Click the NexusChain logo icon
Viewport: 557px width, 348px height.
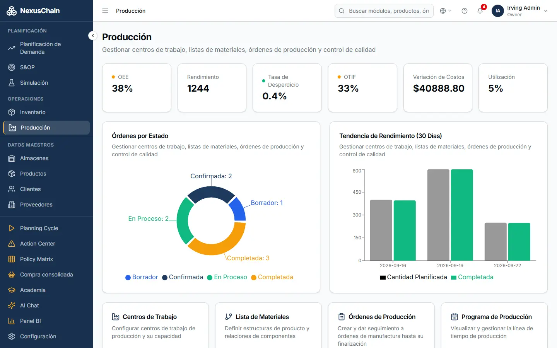coord(12,11)
